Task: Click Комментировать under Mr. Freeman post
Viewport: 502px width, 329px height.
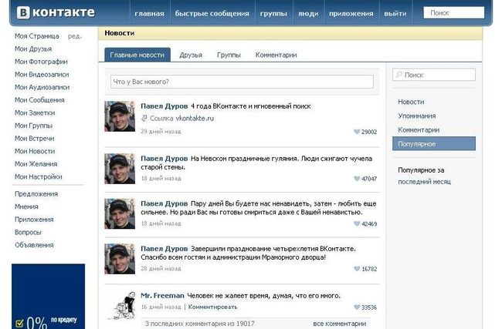Action: tap(212, 307)
